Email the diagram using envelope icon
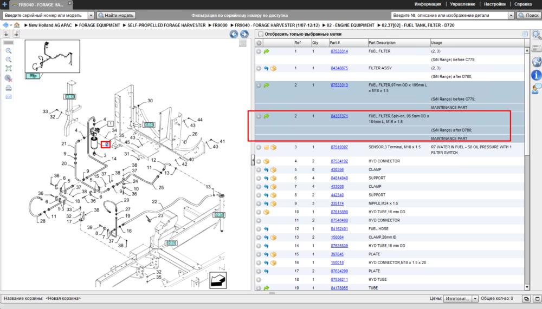The height and width of the screenshot is (309, 542). (9, 97)
